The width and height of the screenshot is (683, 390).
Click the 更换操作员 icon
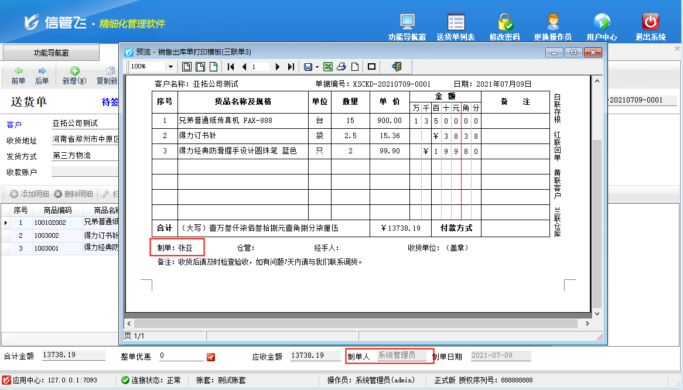click(x=552, y=27)
